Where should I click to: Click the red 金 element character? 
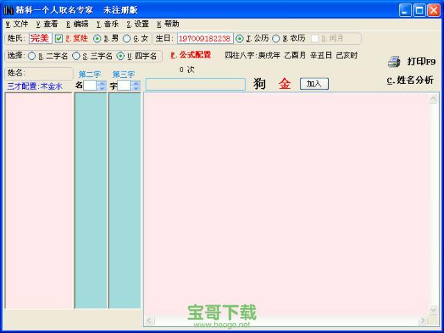click(x=284, y=84)
